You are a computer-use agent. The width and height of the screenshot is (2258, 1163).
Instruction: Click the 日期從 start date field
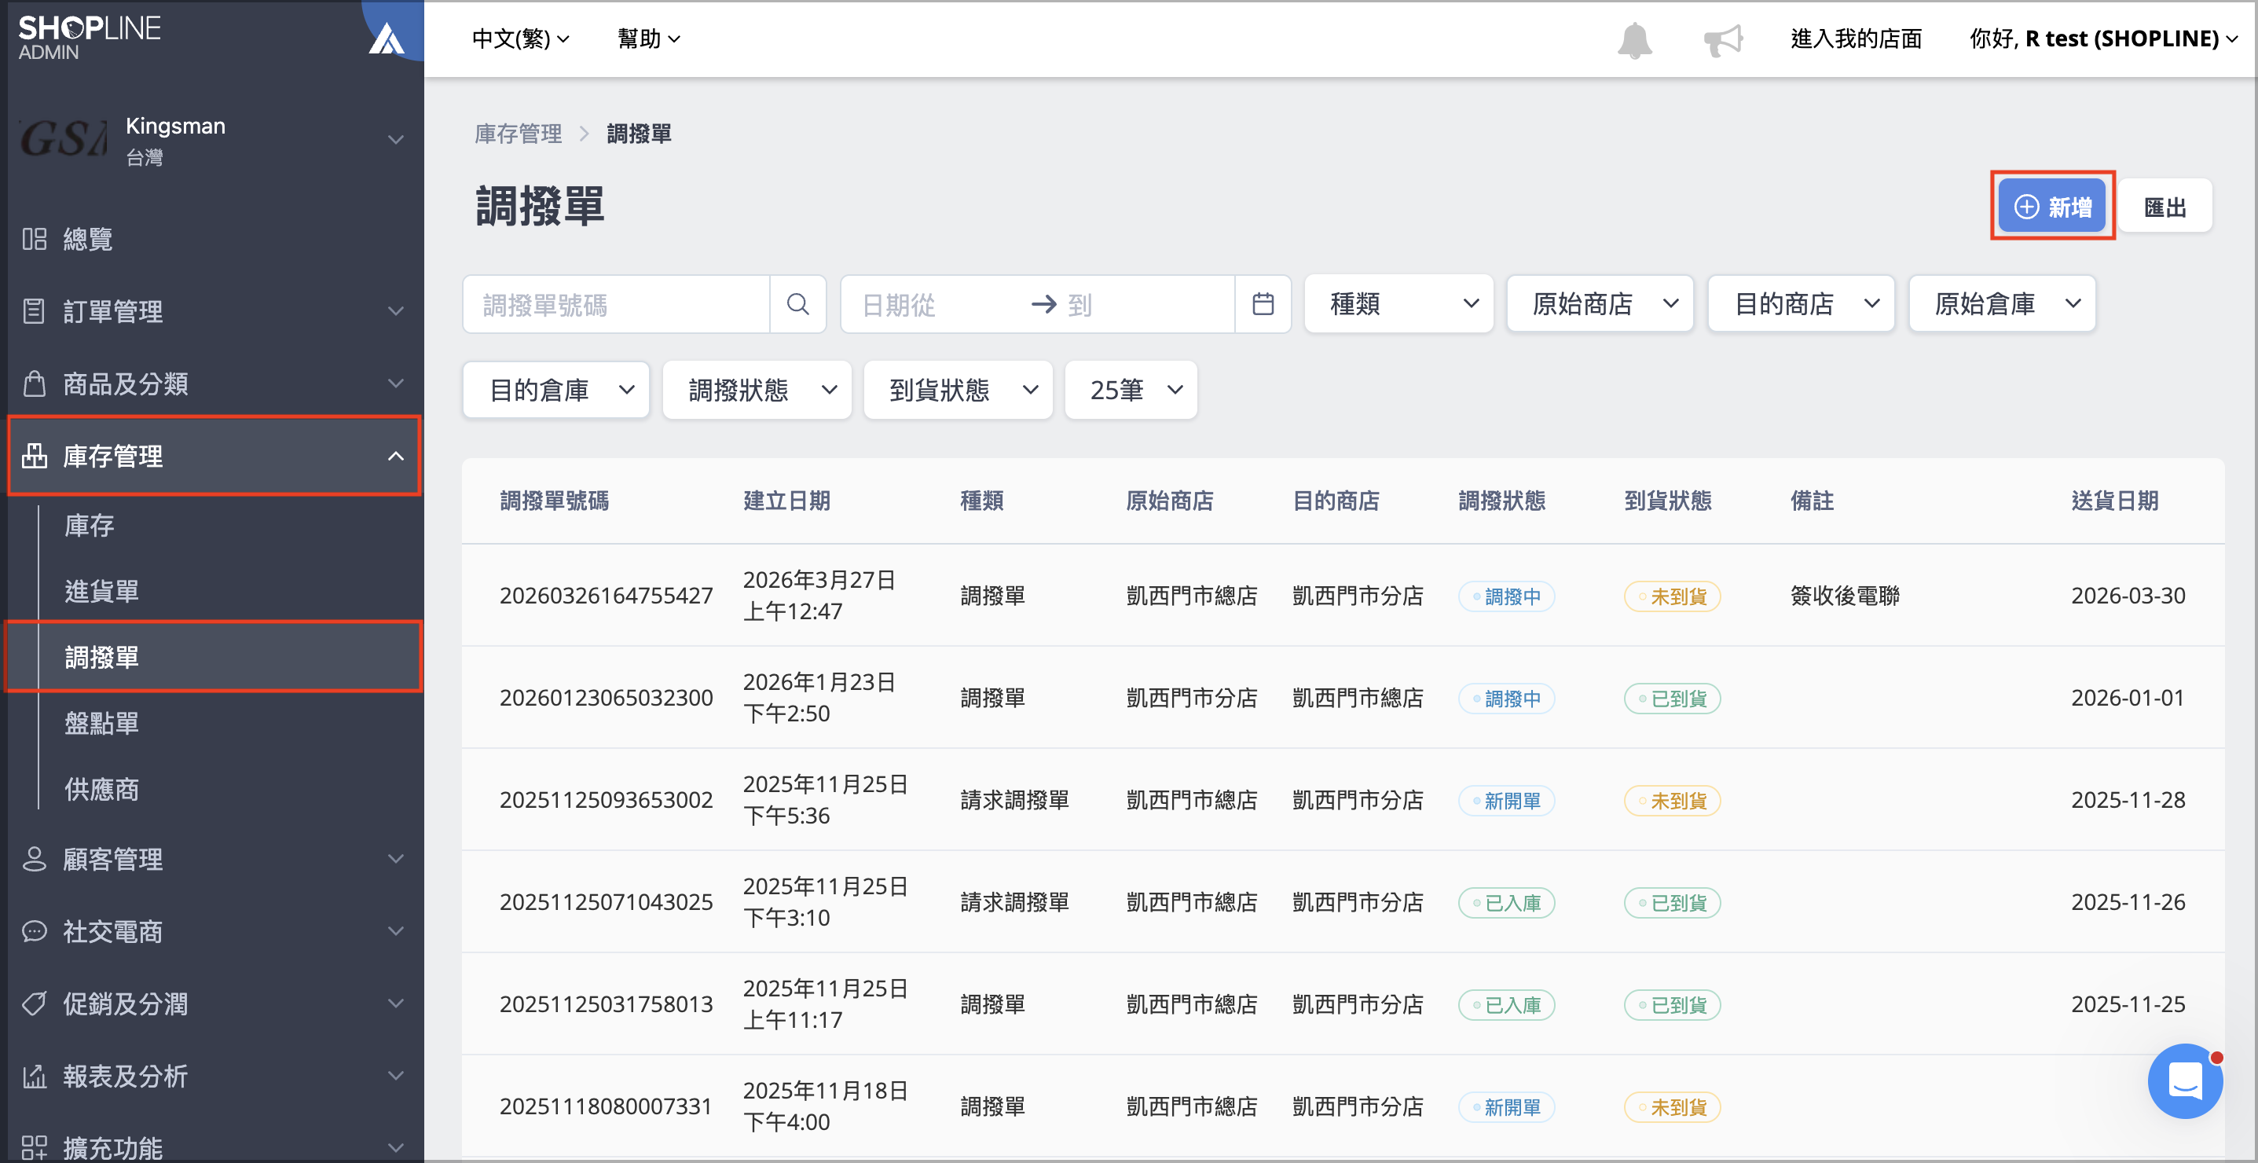[938, 304]
